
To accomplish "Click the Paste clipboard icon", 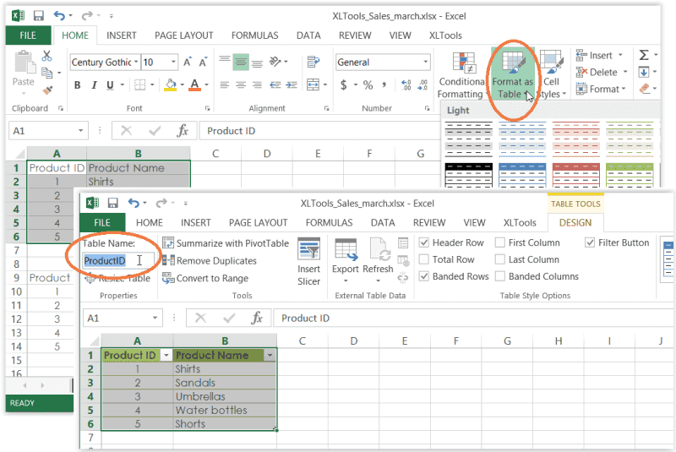I will click(x=24, y=63).
